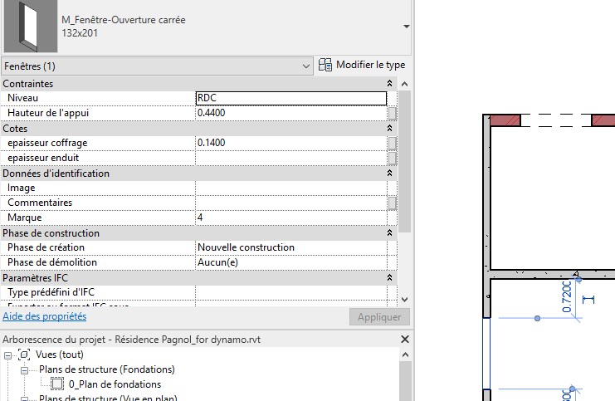Click the Image parameter value cell

291,188
